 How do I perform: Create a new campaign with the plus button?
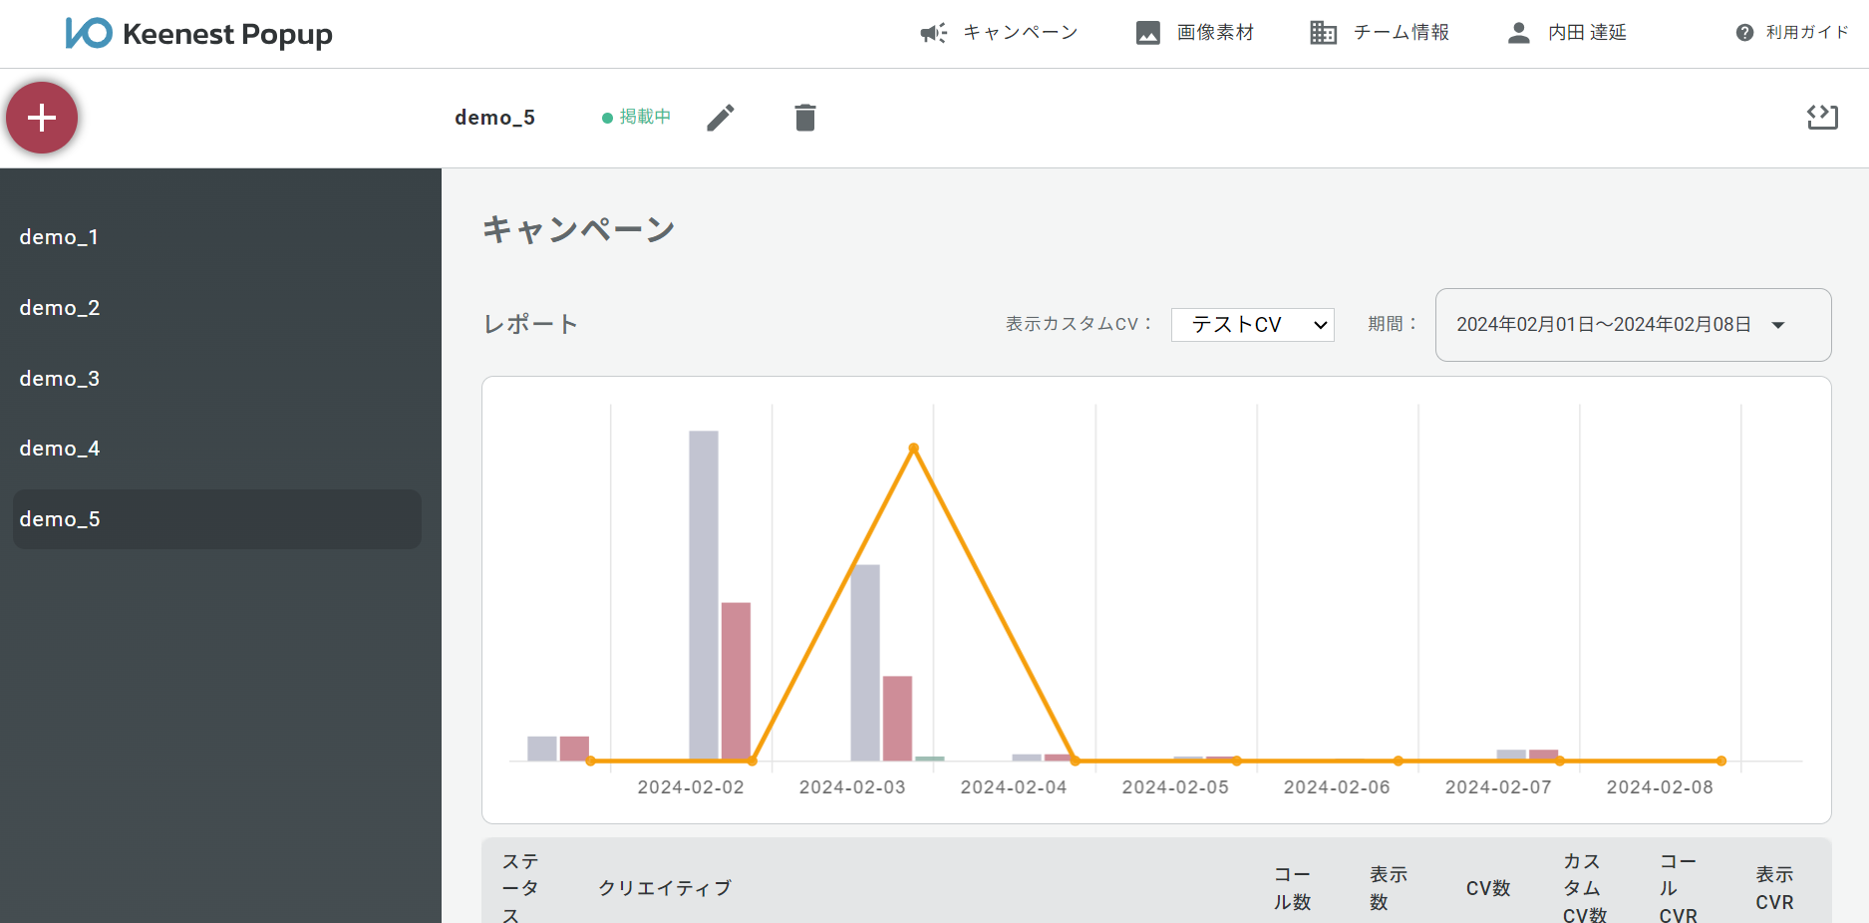pos(42,118)
